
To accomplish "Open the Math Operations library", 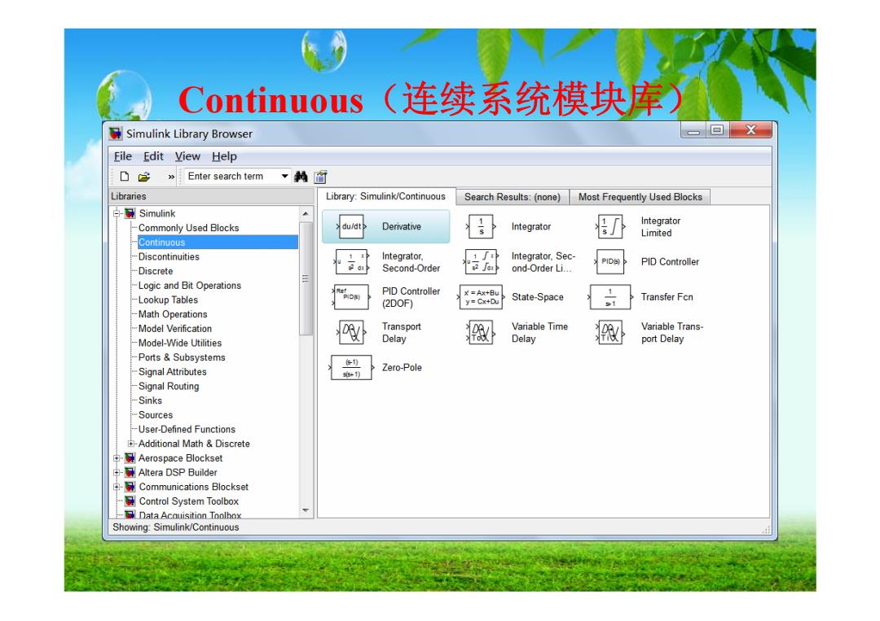I will pos(173,314).
